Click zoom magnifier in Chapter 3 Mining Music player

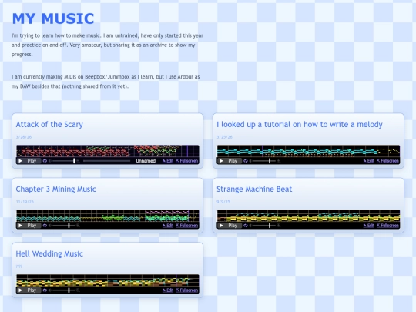click(78, 226)
